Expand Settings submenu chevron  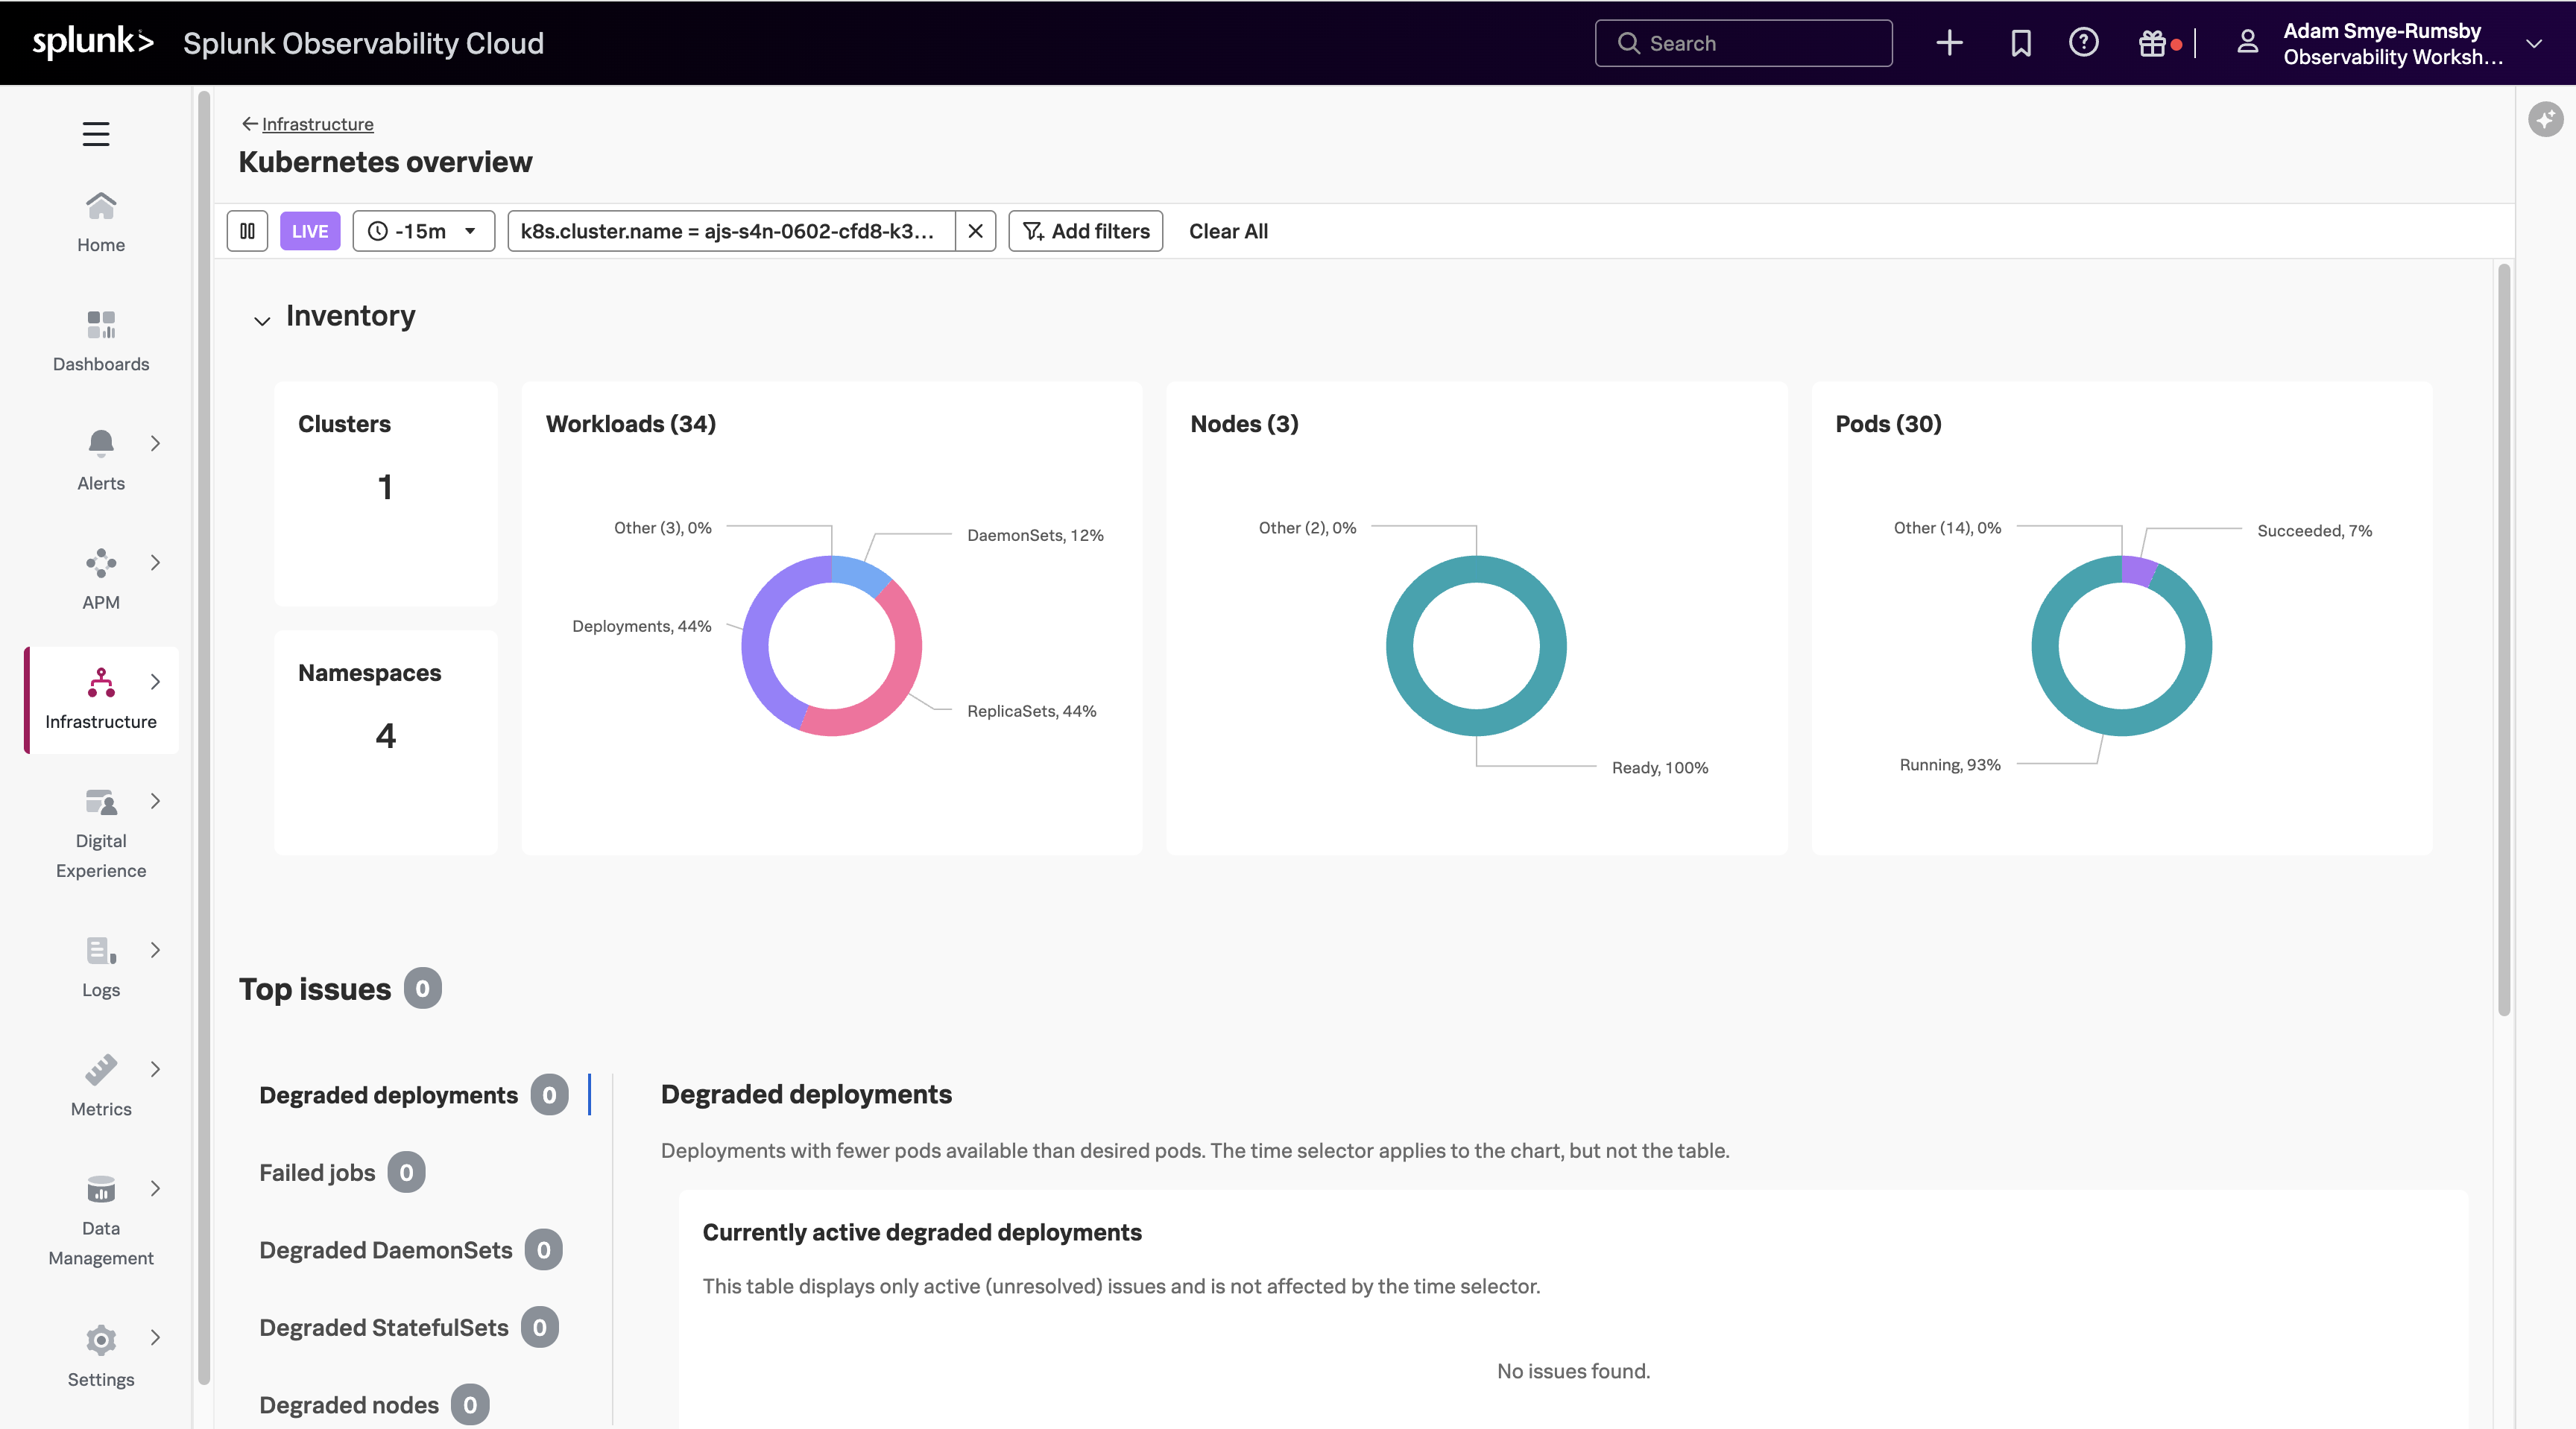pyautogui.click(x=155, y=1337)
